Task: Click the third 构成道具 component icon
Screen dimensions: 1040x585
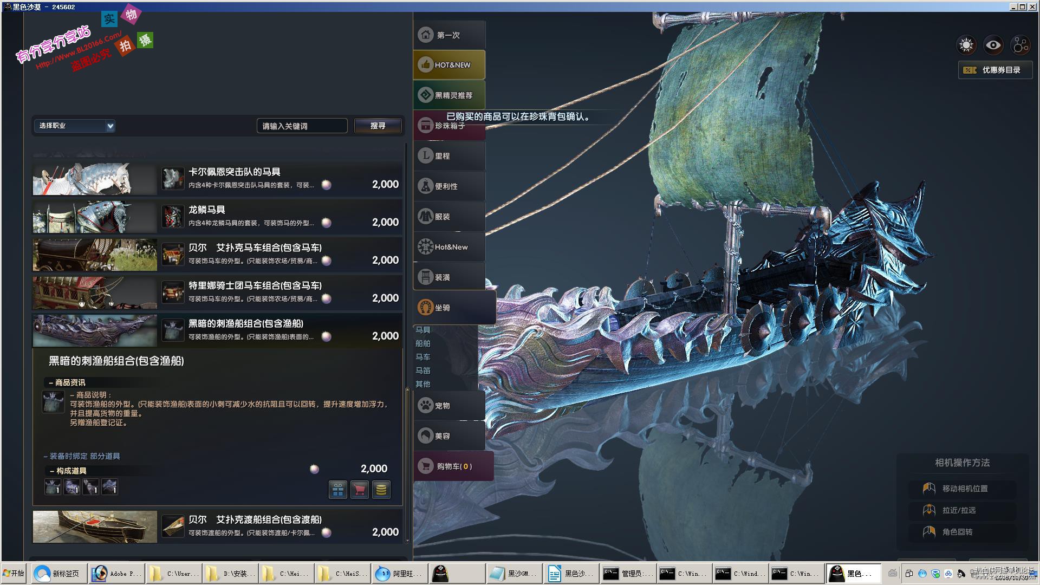Action: pos(90,486)
